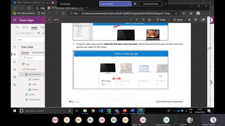The height and width of the screenshot is (126, 225).
Task: Expand Draw tool options chevron
Action: click(x=169, y=20)
